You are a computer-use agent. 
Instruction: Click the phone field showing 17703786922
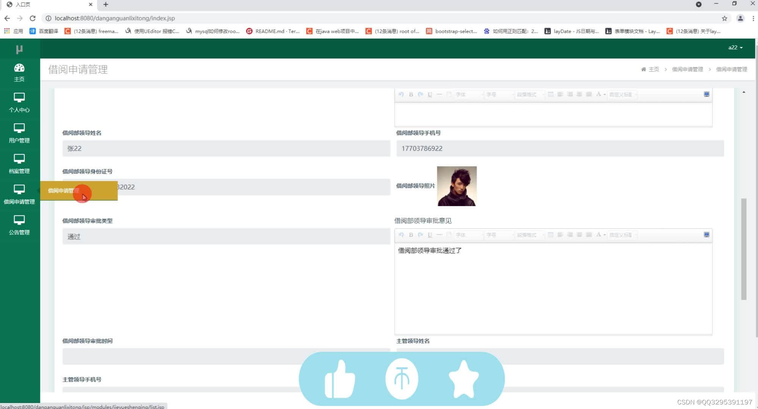coord(560,148)
